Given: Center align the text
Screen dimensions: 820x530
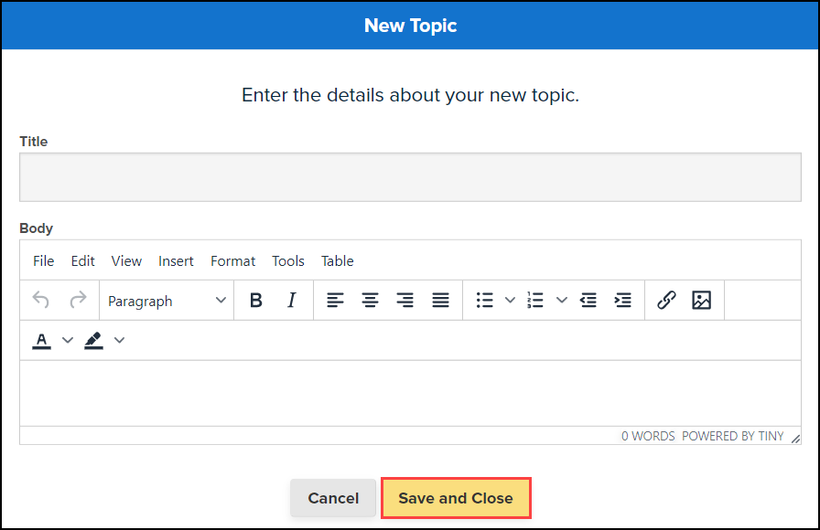Looking at the screenshot, I should click(370, 300).
